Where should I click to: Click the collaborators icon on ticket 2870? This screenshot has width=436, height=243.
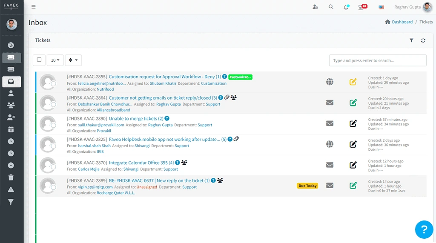(x=184, y=163)
